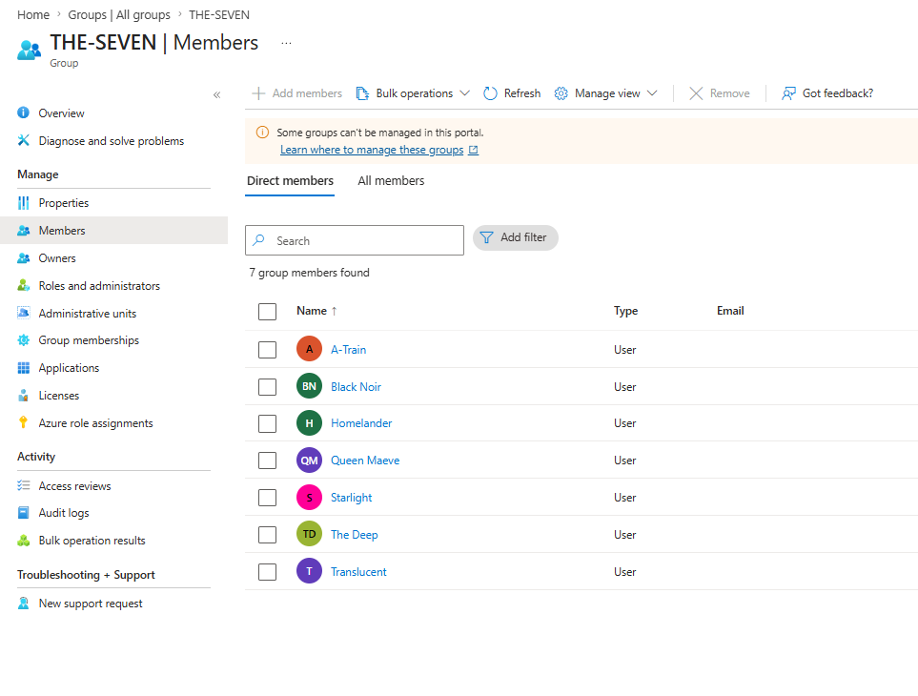This screenshot has height=696, width=918.
Task: Go to Groups | All groups breadcrumb
Action: (x=119, y=14)
